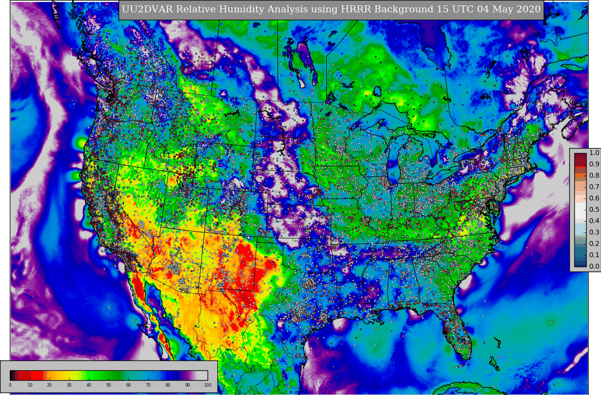Pick the purple band above the 90 tick
The width and height of the screenshot is (601, 395).
[x=188, y=375]
